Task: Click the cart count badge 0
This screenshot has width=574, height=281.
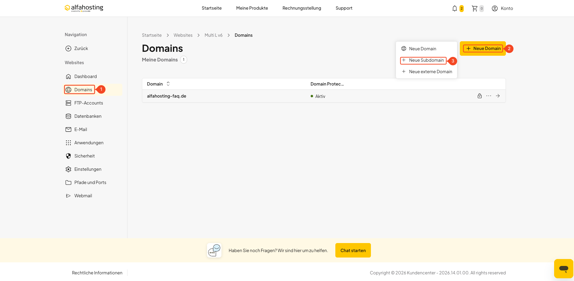Action: (481, 8)
